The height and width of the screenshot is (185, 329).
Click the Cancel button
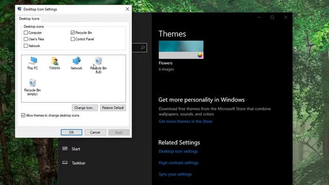click(95, 133)
